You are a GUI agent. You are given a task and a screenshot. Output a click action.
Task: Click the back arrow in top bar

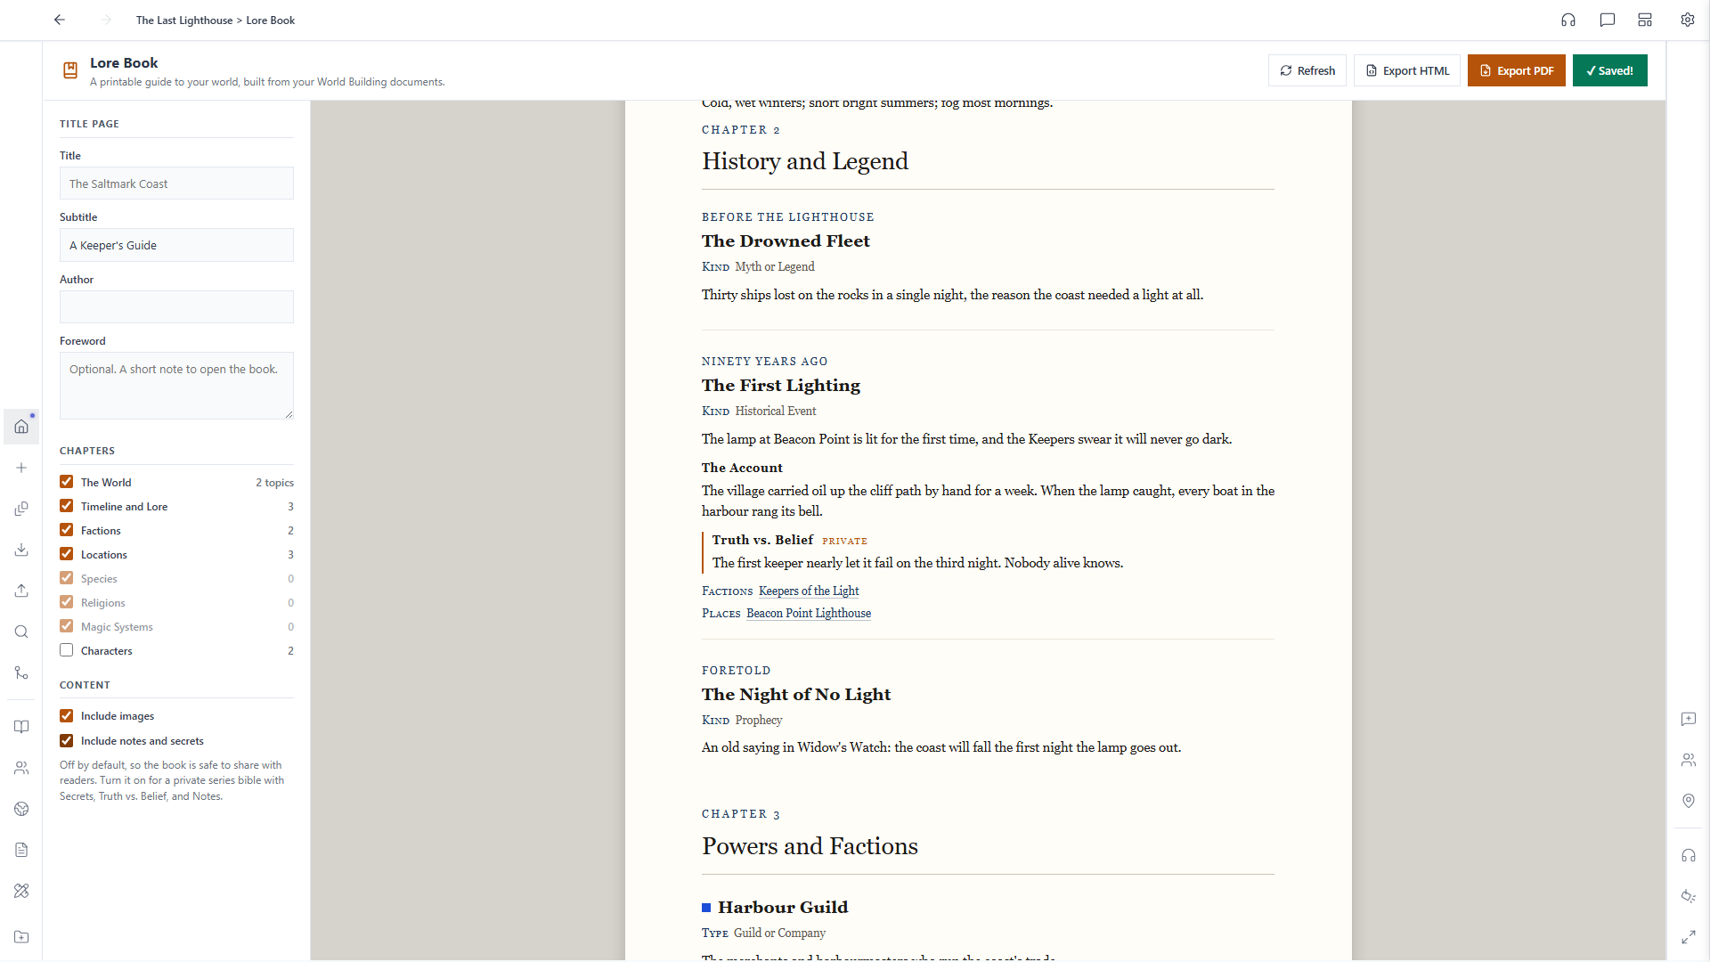click(x=60, y=20)
